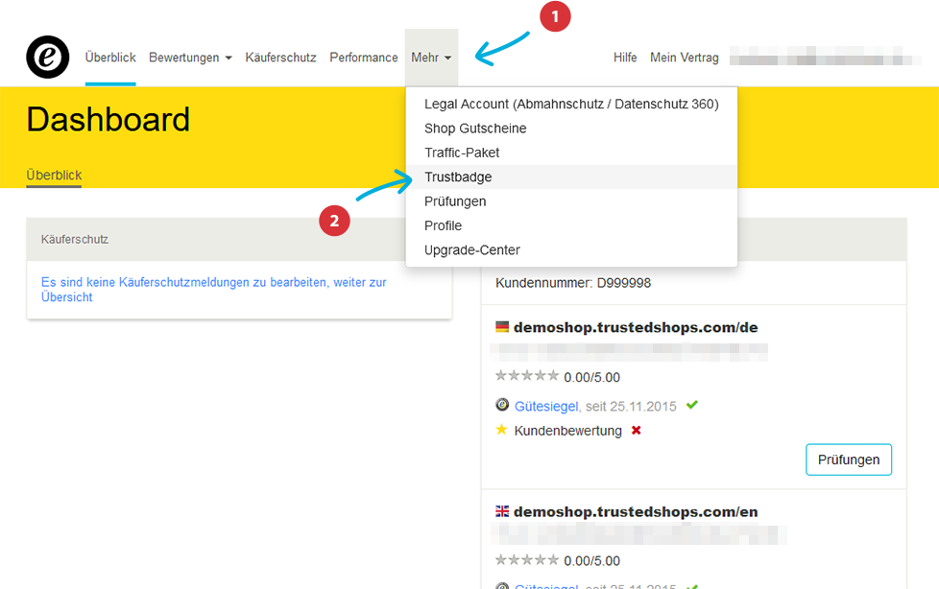The height and width of the screenshot is (589, 939).
Task: Open Profile from the Mehr menu
Action: (x=571, y=225)
